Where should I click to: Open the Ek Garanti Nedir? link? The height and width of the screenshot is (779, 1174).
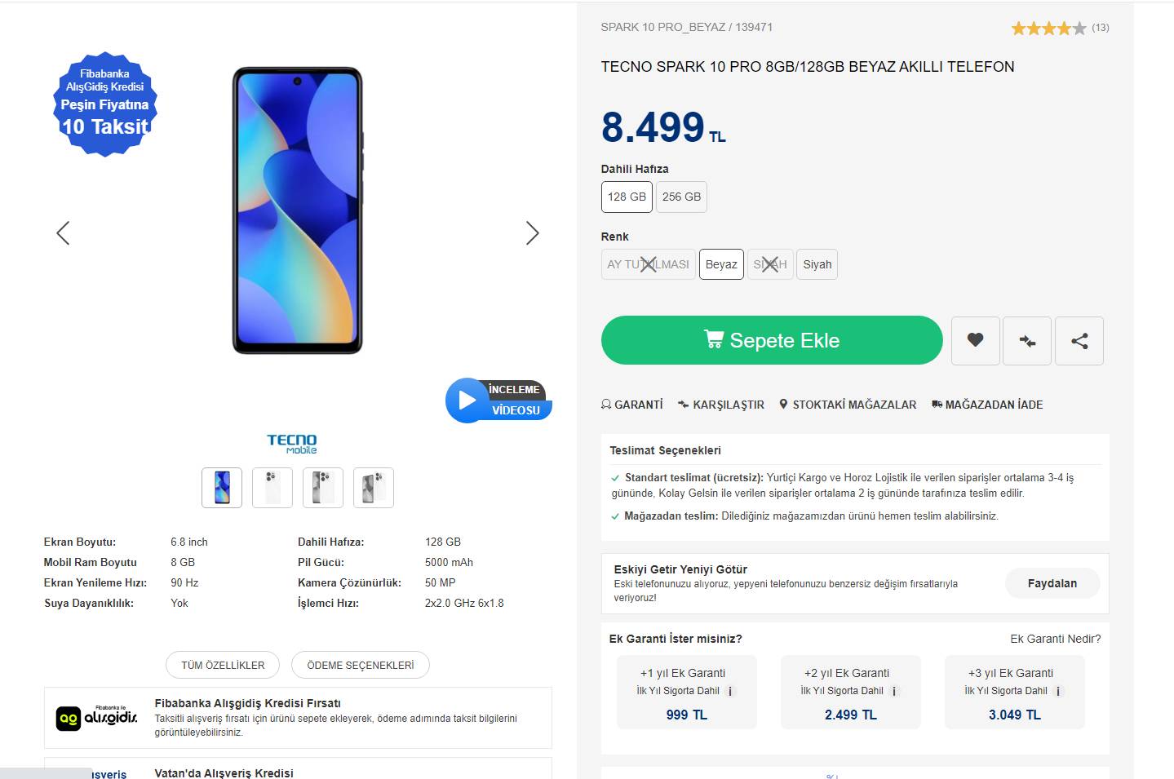[1055, 639]
